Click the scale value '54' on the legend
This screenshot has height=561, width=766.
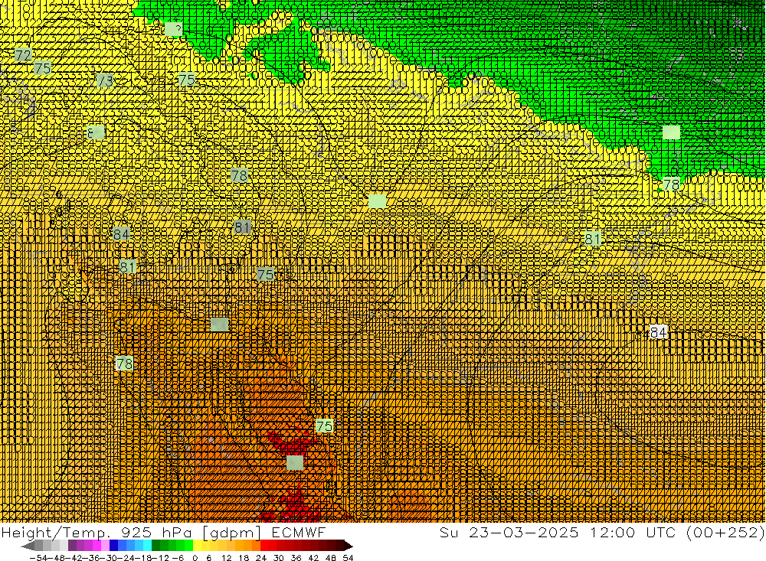348,558
